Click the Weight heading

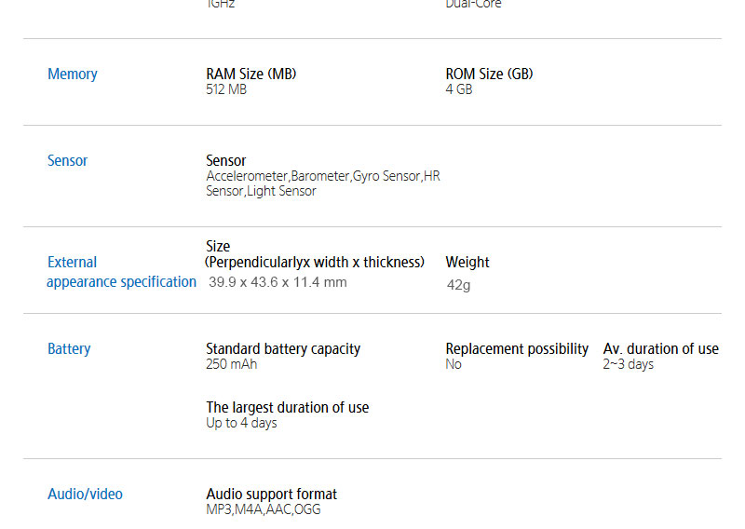coord(467,263)
